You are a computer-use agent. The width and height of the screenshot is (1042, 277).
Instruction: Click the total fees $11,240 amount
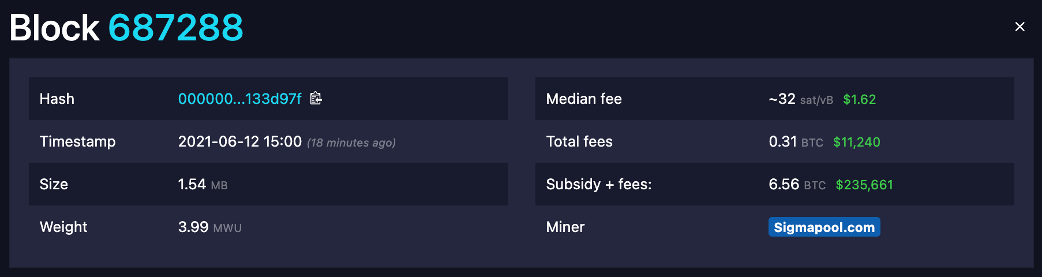point(856,142)
